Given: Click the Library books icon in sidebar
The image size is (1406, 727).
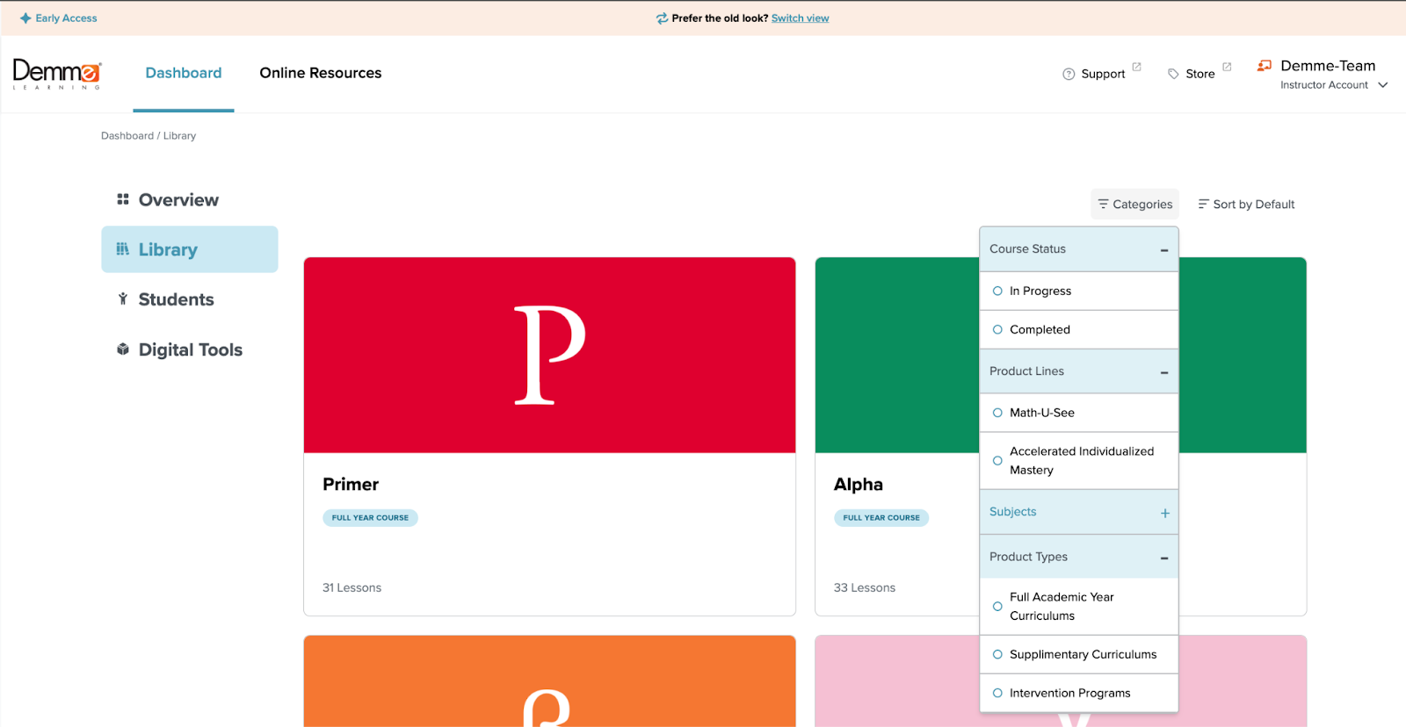Looking at the screenshot, I should [x=123, y=248].
